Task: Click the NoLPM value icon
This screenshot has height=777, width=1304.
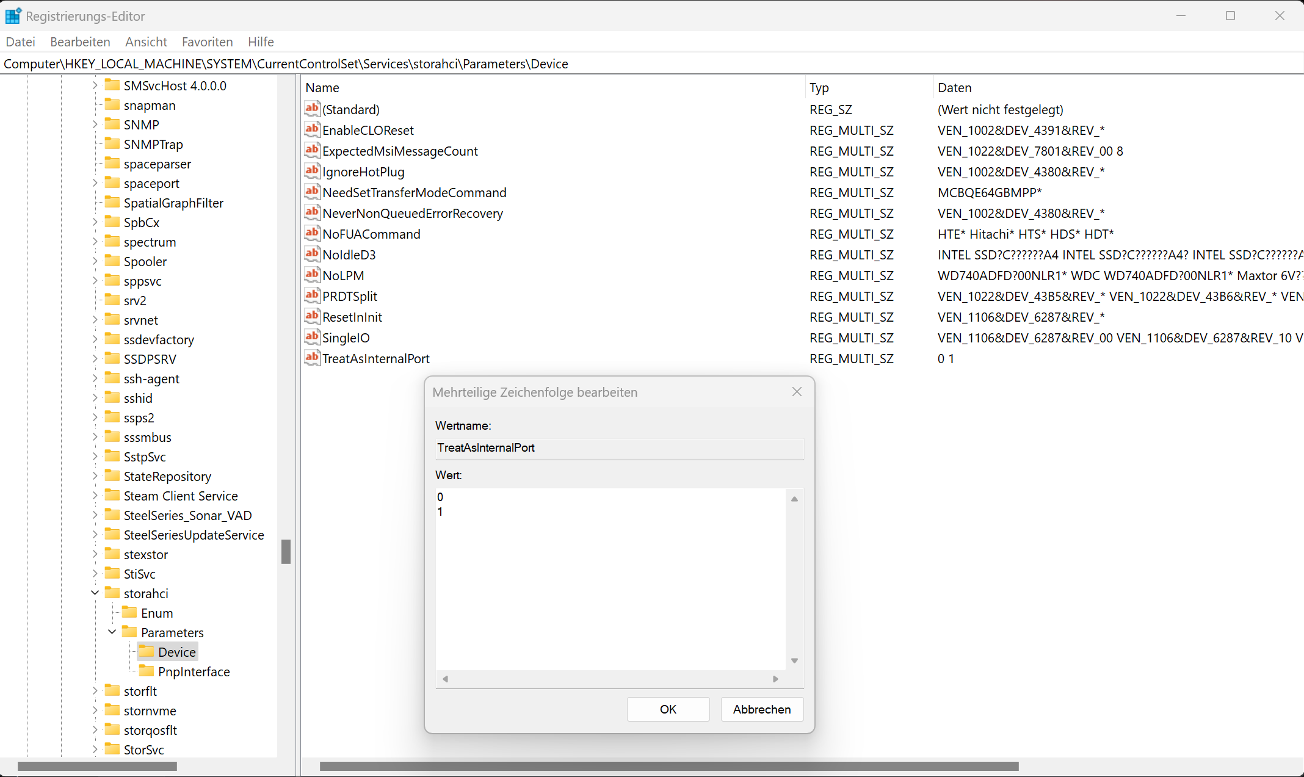Action: 312,275
